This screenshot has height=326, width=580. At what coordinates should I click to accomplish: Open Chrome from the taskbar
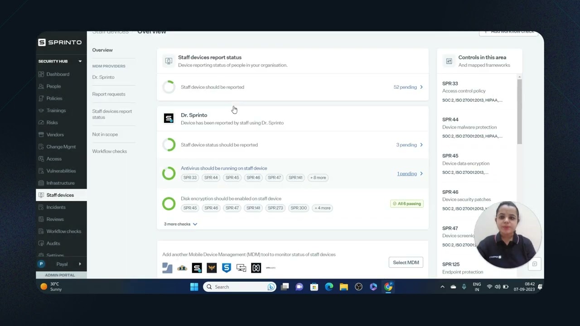[x=388, y=287]
